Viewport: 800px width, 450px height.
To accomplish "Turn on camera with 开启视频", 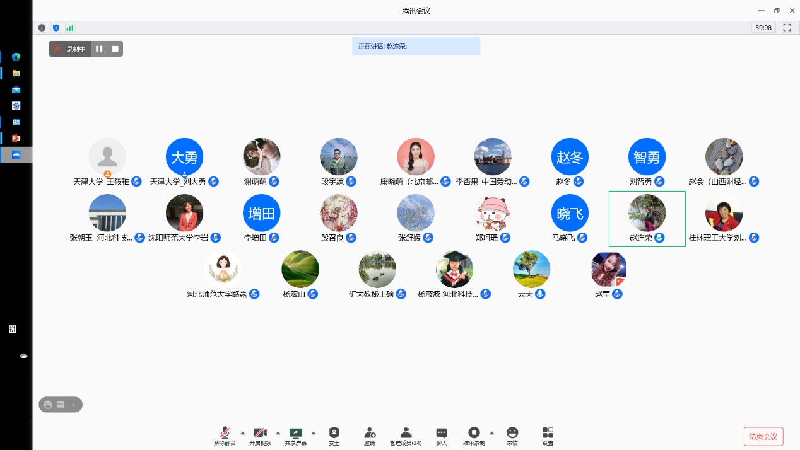I will pyautogui.click(x=260, y=434).
